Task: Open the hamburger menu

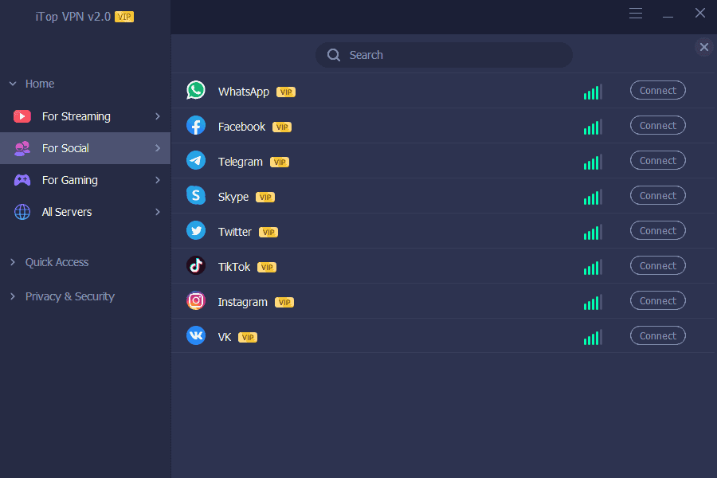Action: [635, 13]
